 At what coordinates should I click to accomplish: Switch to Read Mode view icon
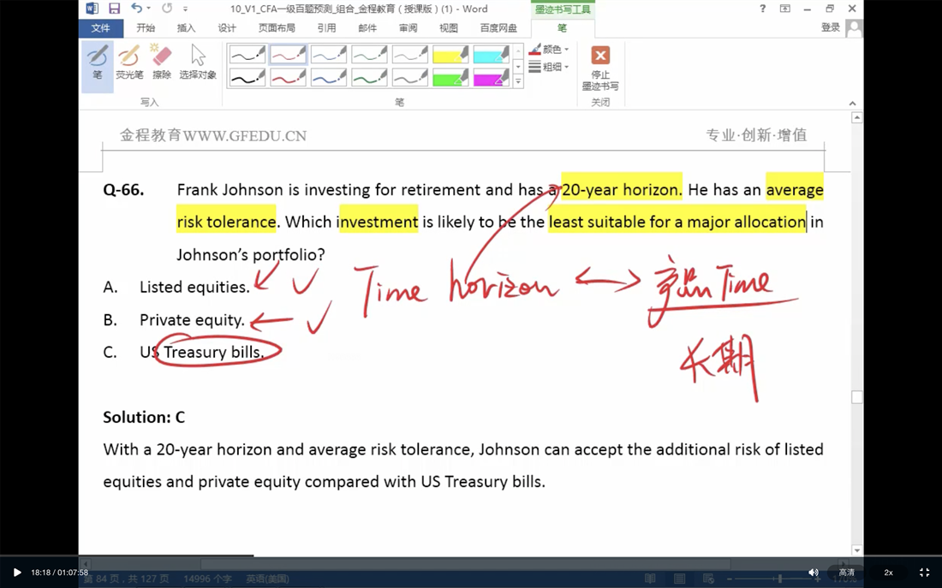tap(650, 579)
